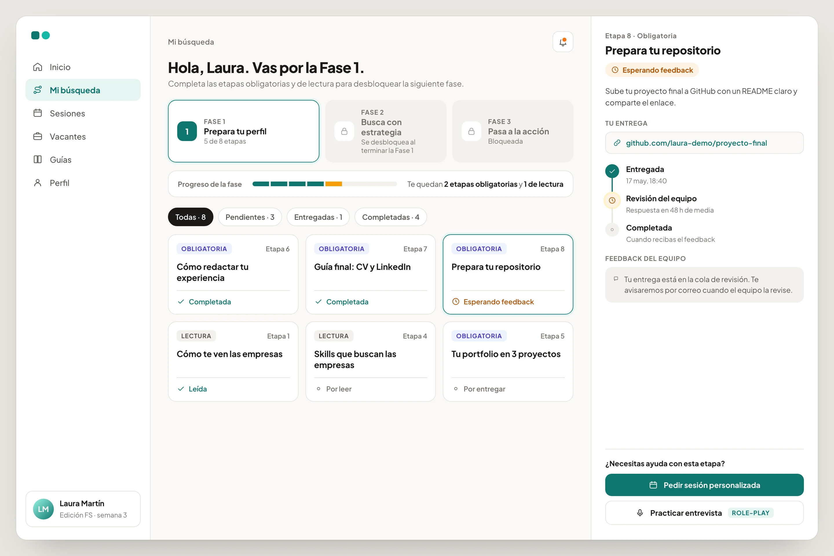Screen dimensions: 834x556
Task: Navigate to Inicio
Action: pyautogui.click(x=83, y=67)
